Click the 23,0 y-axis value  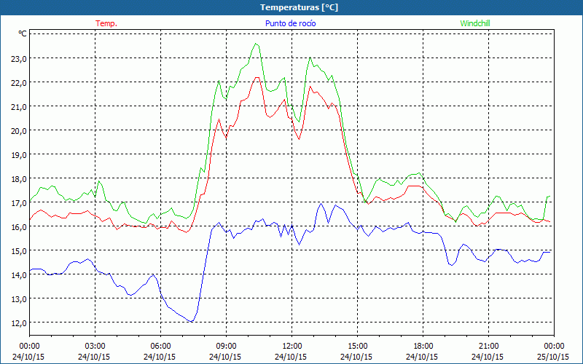point(20,59)
